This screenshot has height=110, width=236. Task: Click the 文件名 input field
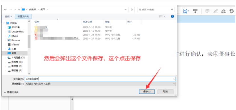(x=100, y=79)
